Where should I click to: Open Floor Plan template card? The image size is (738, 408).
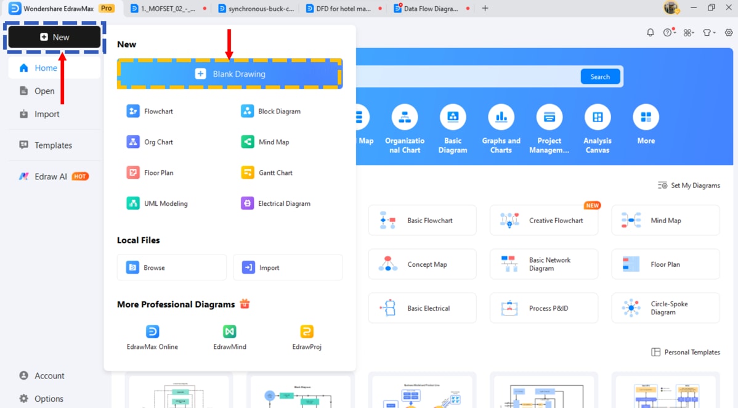tap(665, 264)
